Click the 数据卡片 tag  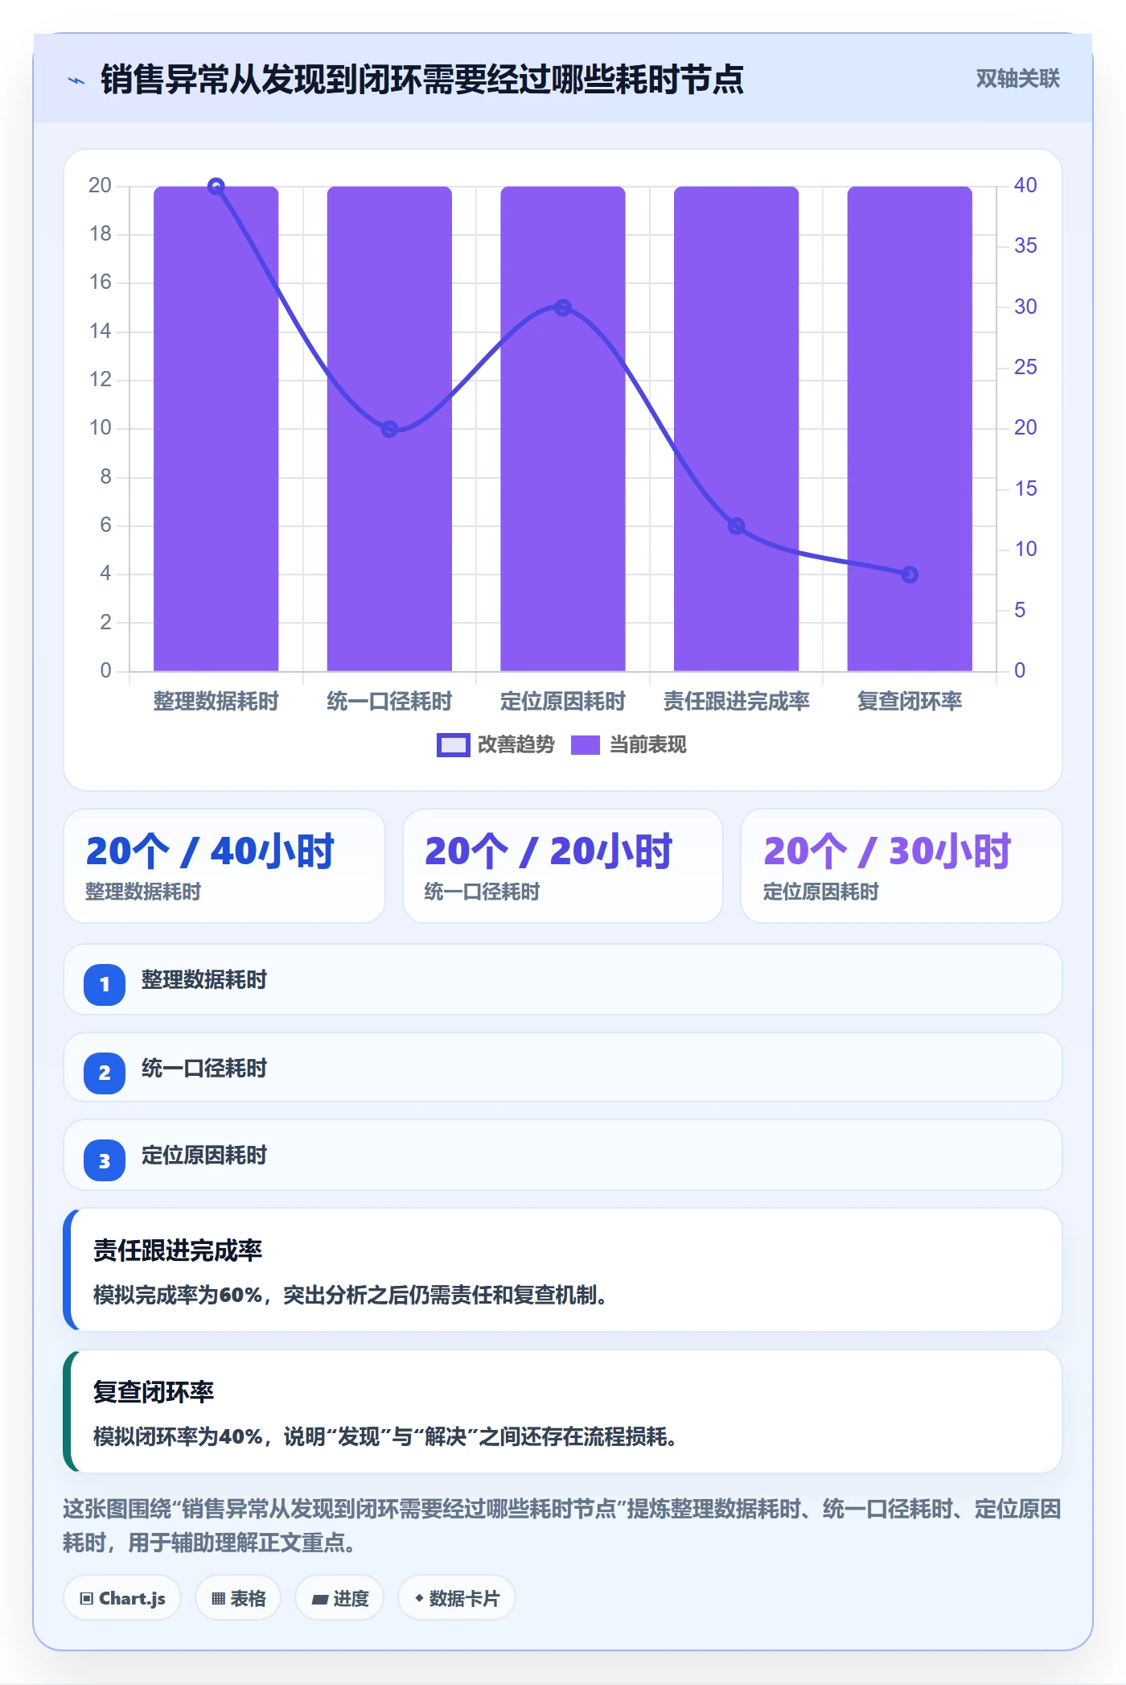coord(457,1598)
